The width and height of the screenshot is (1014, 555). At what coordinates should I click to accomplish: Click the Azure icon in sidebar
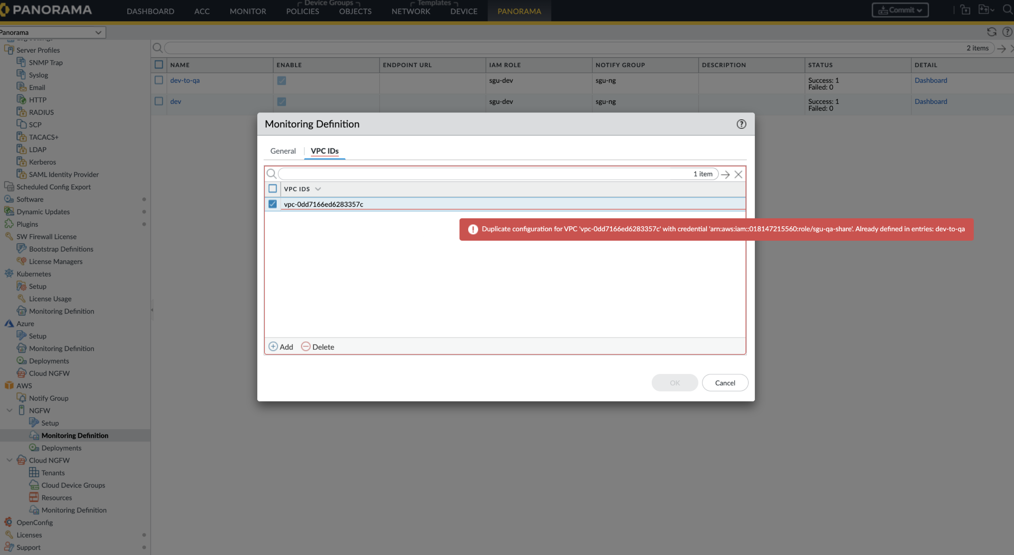pyautogui.click(x=9, y=323)
